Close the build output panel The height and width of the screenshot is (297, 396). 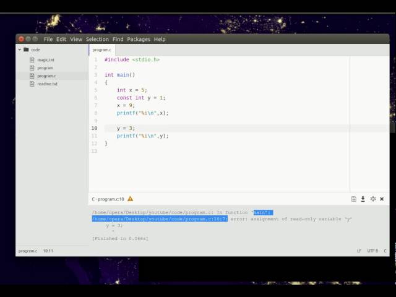pyautogui.click(x=382, y=199)
